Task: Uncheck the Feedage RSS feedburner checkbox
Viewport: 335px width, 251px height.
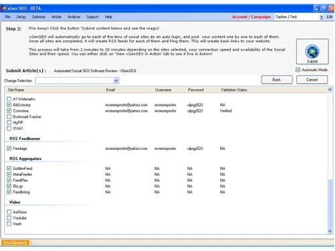Action: pos(9,149)
